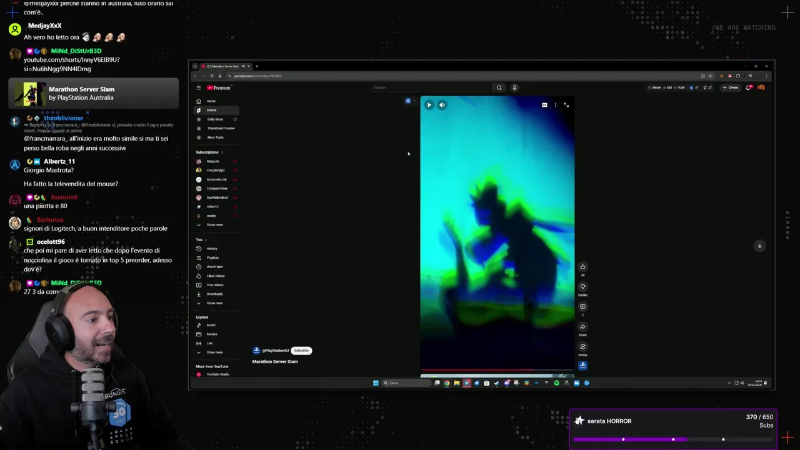Open the tab search dropdown arrow
This screenshot has height=450, width=800.
coord(195,66)
